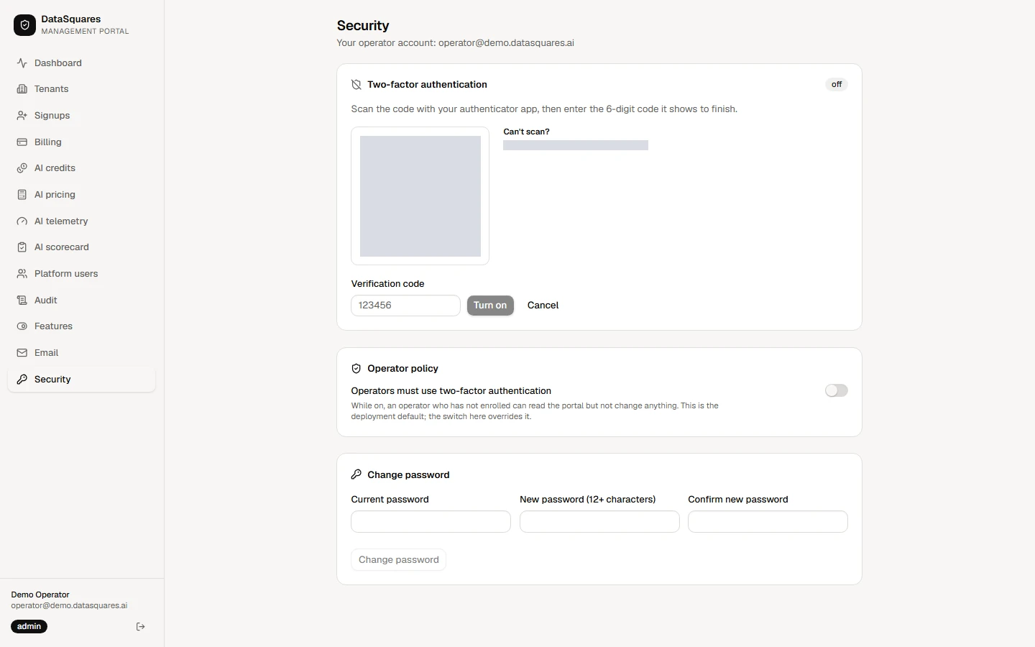
Task: Click the key icon beside Change password heading
Action: point(356,475)
